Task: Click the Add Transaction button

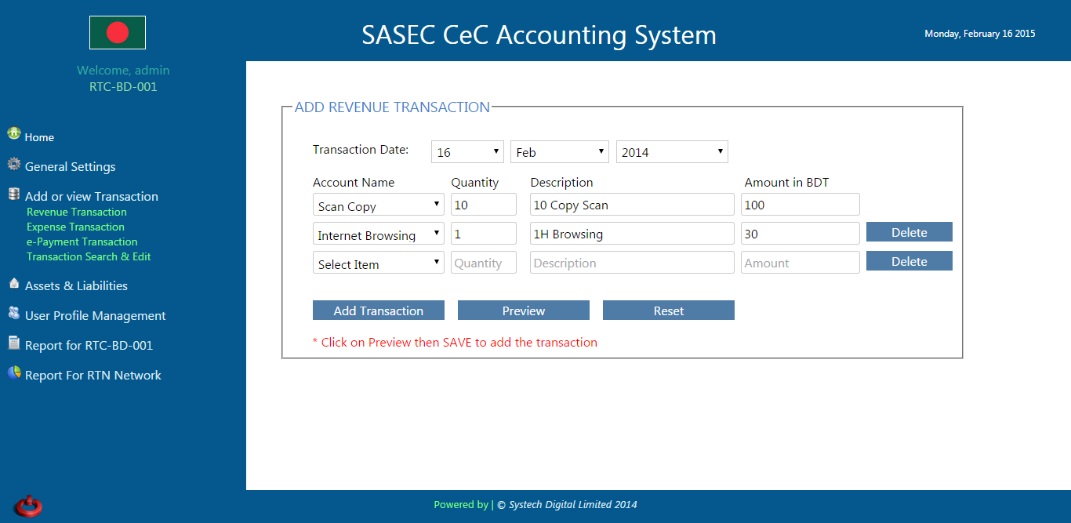Action: (x=378, y=311)
